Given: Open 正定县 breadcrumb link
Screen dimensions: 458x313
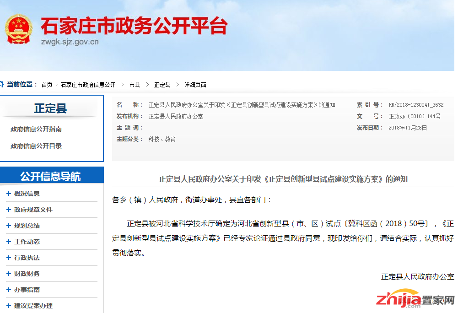Looking at the screenshot, I should (162, 85).
